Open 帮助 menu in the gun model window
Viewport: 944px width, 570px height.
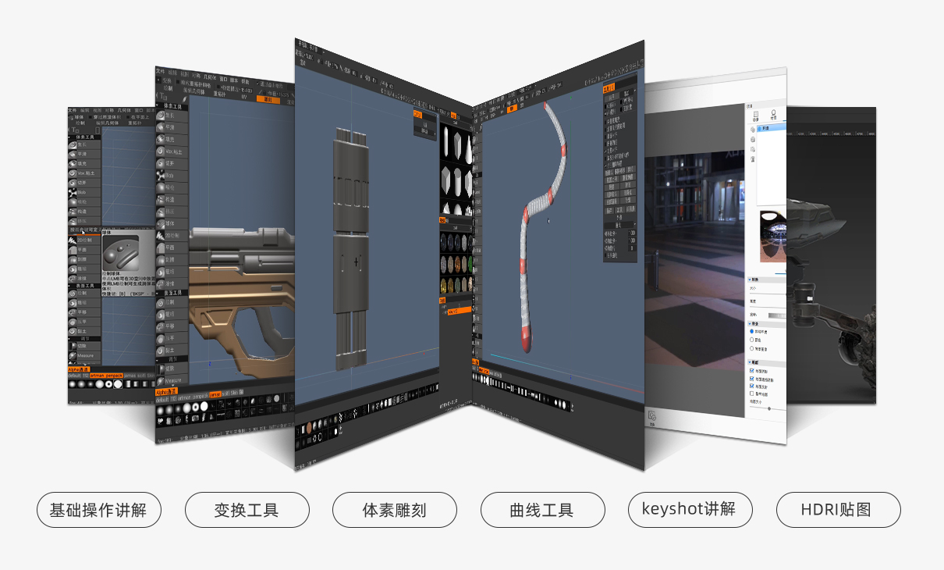coord(245,81)
